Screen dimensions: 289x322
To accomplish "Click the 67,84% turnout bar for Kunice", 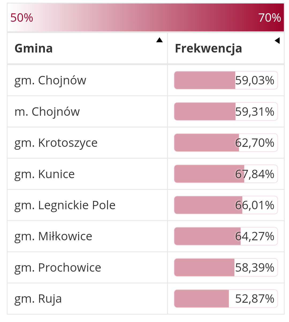I will coord(209,174).
